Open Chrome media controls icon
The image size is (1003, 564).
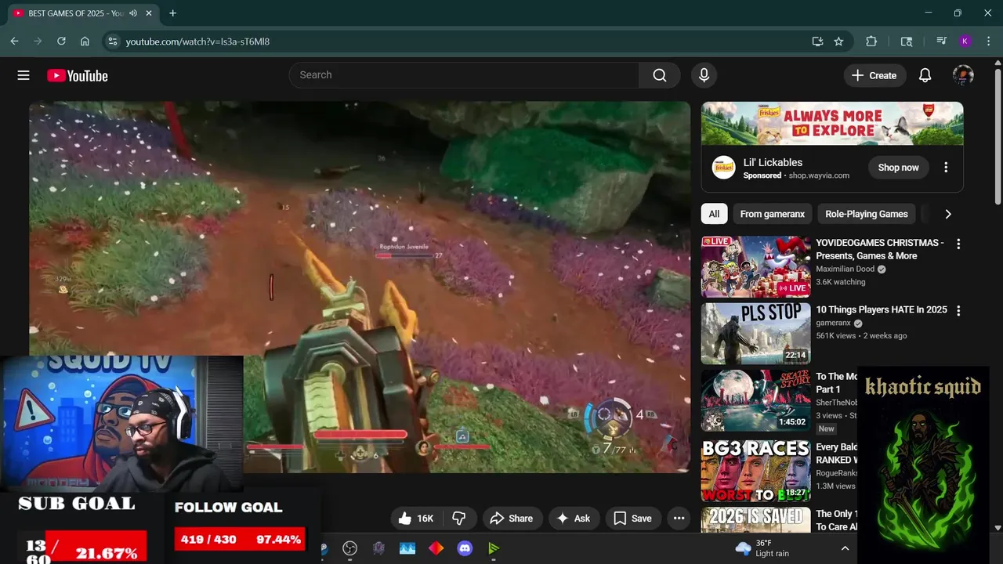coord(941,42)
